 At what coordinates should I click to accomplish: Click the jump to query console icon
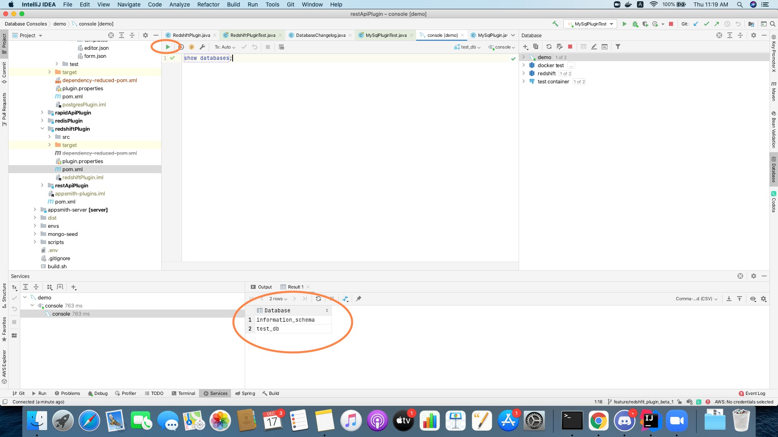pos(604,47)
